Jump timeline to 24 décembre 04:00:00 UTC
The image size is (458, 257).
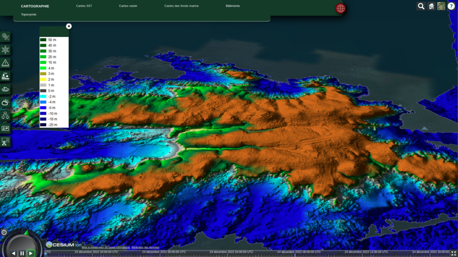tap(231, 252)
